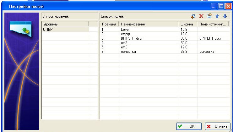Sort by Позиция column header
The width and height of the screenshot is (233, 132).
click(109, 24)
